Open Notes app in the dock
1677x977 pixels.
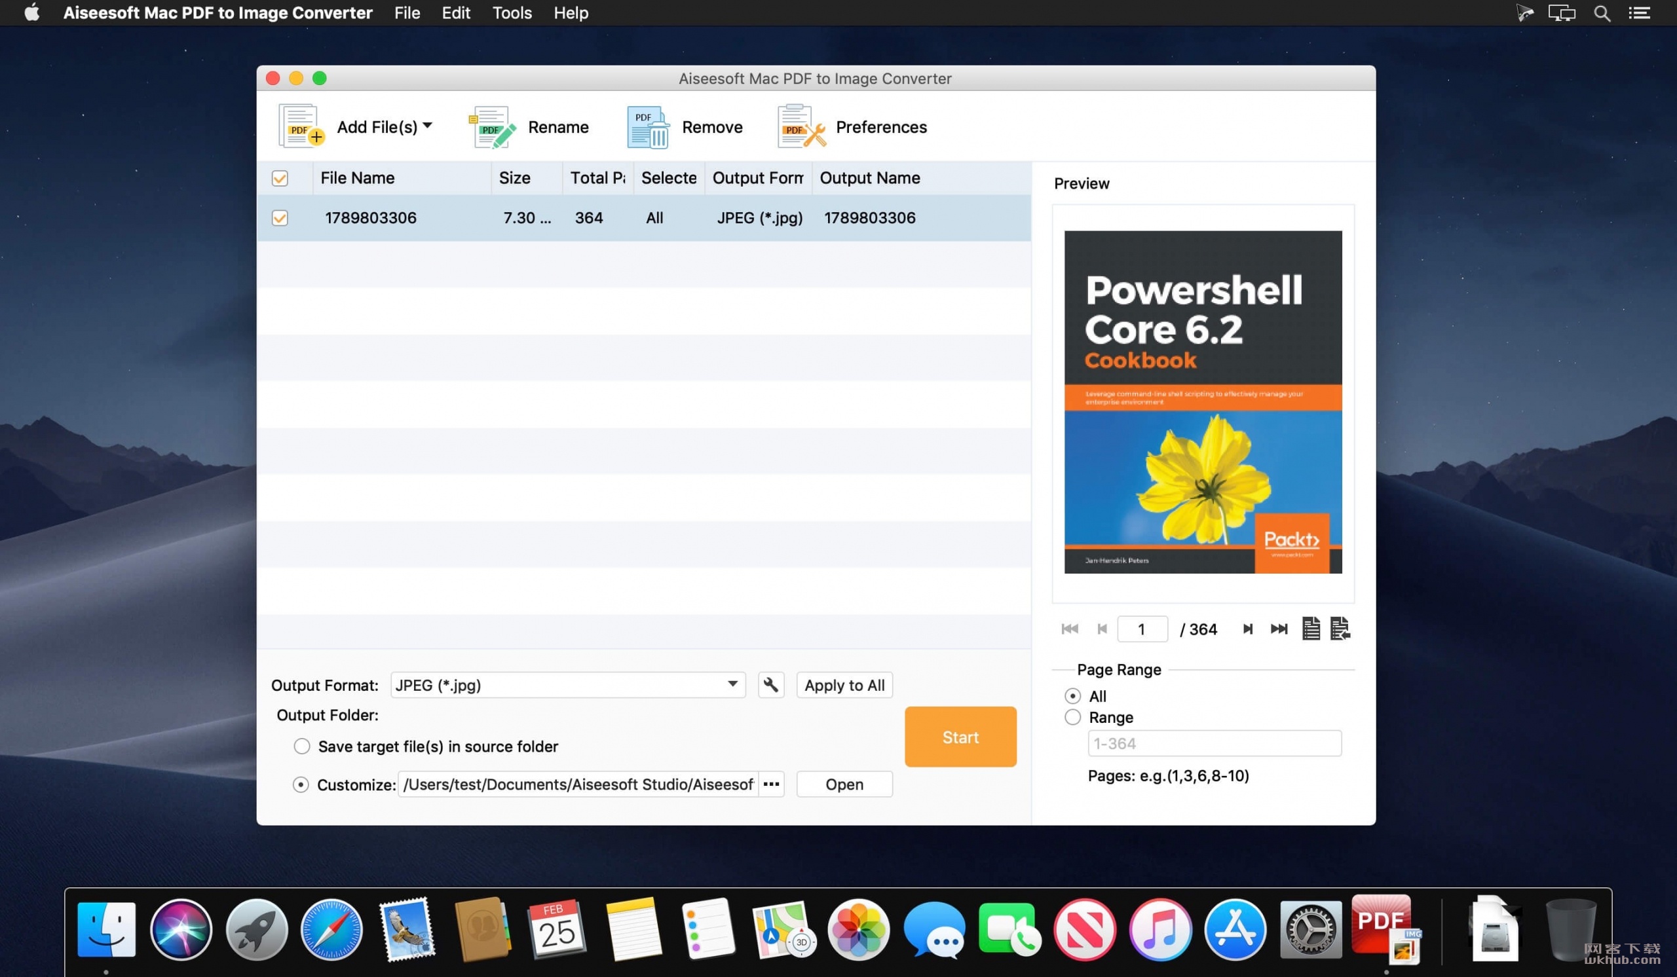tap(633, 929)
